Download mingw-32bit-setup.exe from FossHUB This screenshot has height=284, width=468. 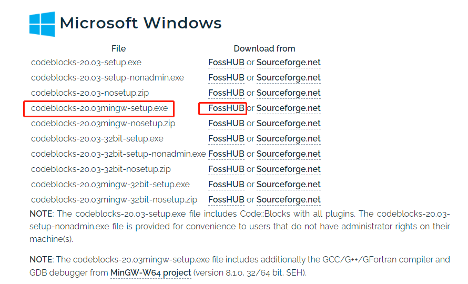click(x=226, y=184)
